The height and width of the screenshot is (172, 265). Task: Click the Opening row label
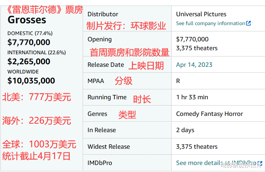click(100, 39)
